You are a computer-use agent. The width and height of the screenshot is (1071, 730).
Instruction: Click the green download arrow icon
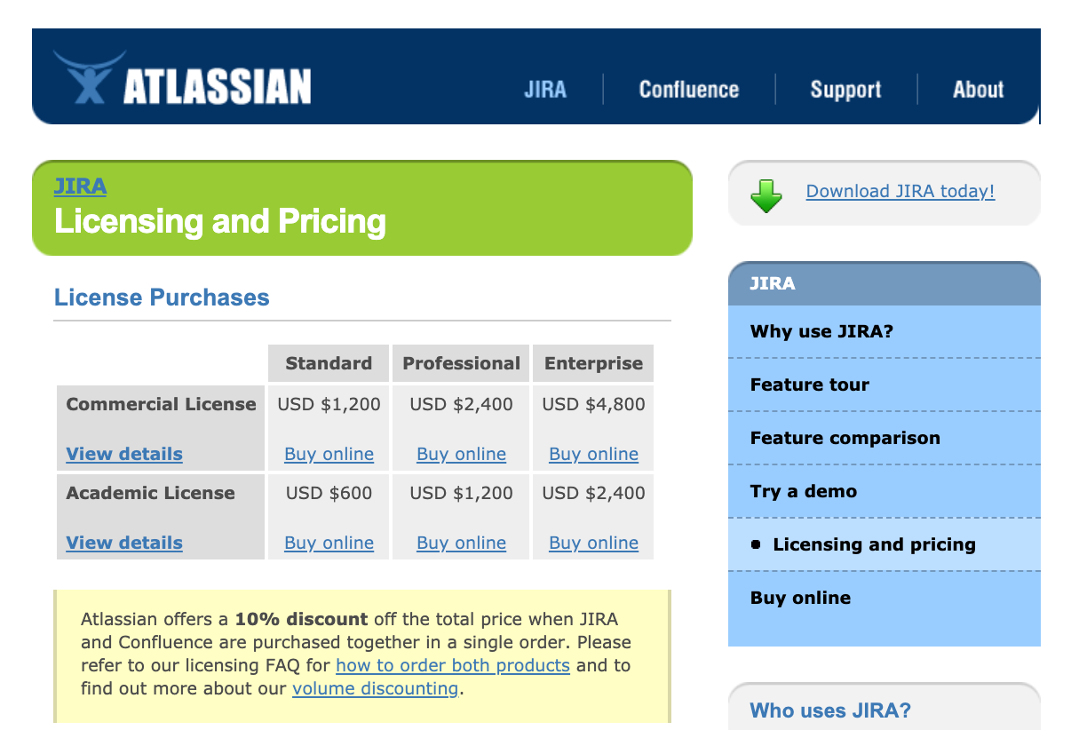(766, 195)
